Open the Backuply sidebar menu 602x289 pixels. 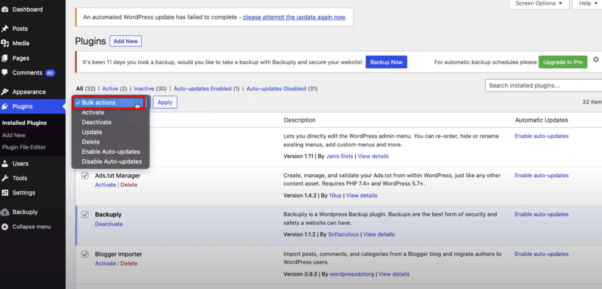(x=25, y=212)
